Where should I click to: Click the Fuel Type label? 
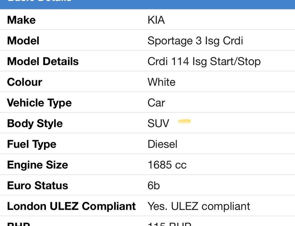coord(31,144)
